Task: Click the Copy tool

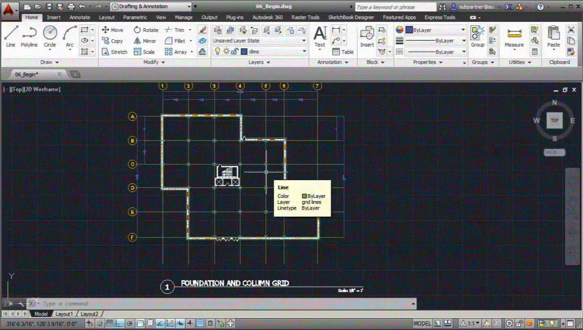Action: [x=112, y=41]
